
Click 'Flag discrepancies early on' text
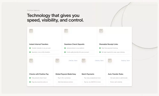click(x=40, y=82)
